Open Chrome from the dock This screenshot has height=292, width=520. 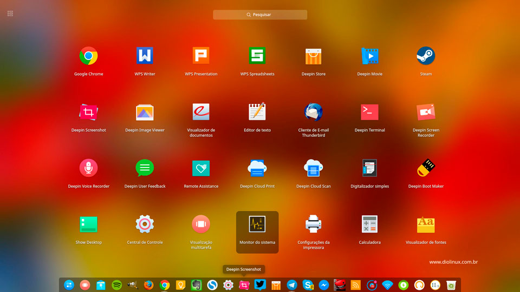[x=165, y=285]
